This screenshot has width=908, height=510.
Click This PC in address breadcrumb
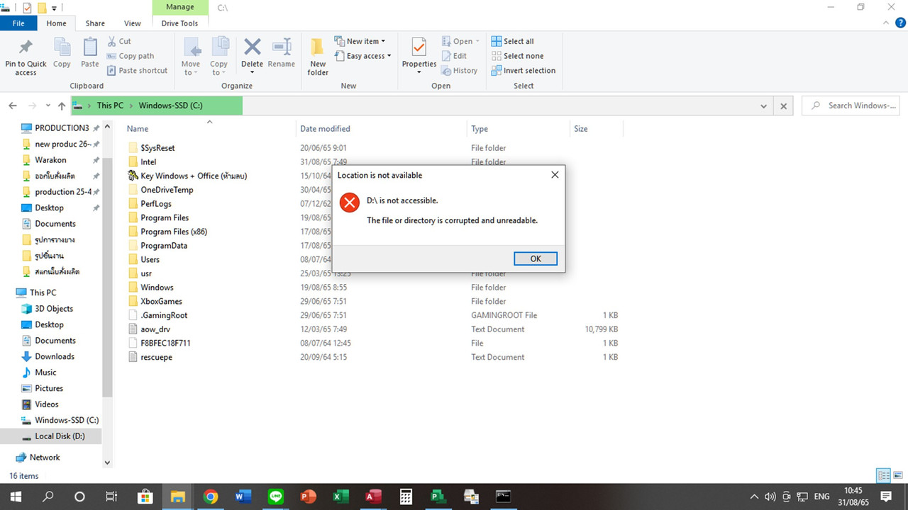pyautogui.click(x=110, y=106)
